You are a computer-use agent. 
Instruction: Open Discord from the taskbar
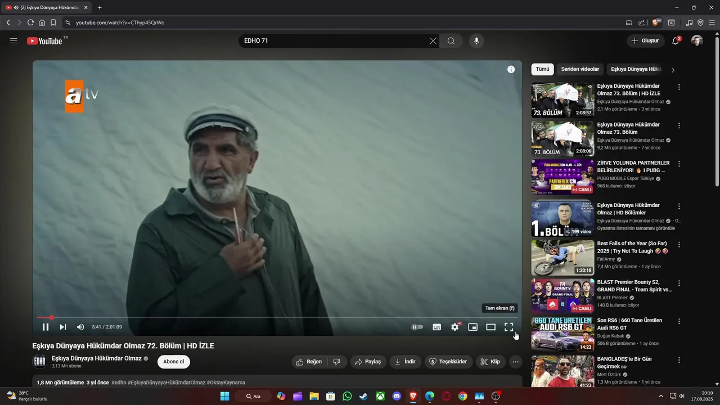pyautogui.click(x=397, y=396)
